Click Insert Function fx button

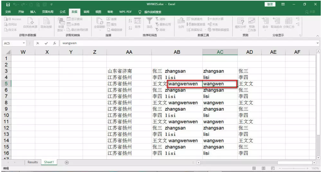click(55, 43)
